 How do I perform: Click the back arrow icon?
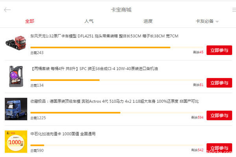pos(7,10)
